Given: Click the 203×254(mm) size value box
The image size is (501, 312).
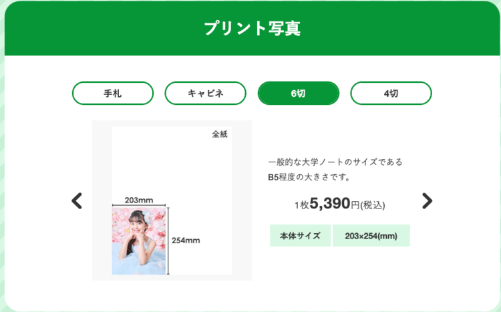Looking at the screenshot, I should [371, 236].
